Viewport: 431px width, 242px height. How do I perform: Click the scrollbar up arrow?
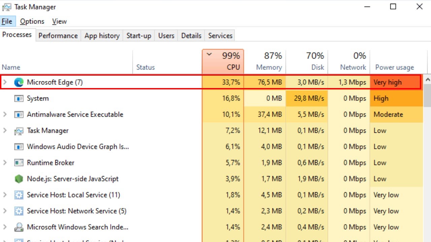tap(428, 80)
